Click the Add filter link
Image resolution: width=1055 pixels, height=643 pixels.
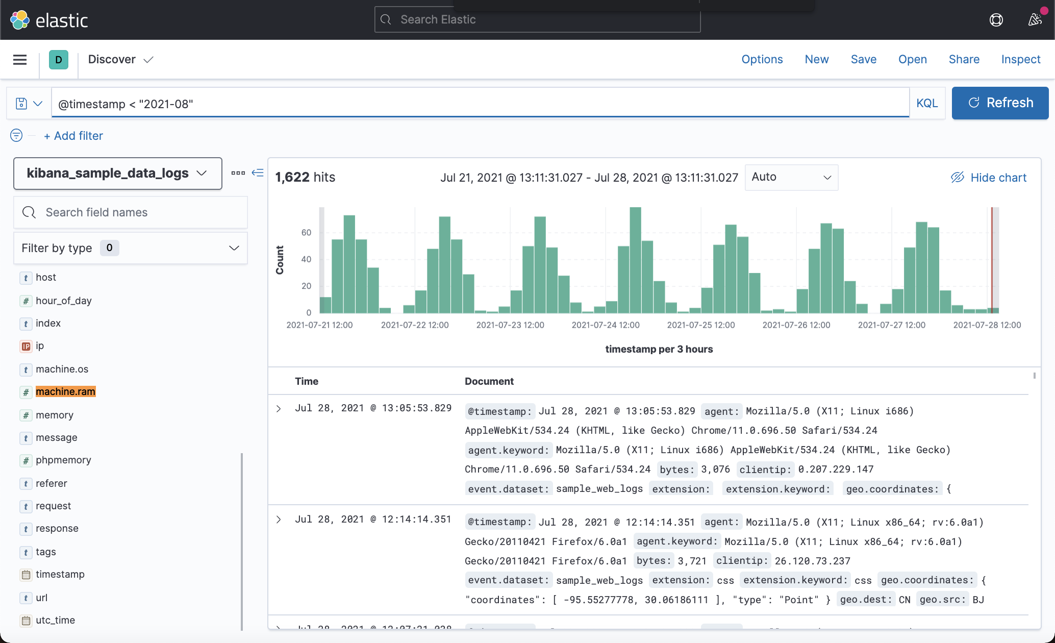coord(73,135)
